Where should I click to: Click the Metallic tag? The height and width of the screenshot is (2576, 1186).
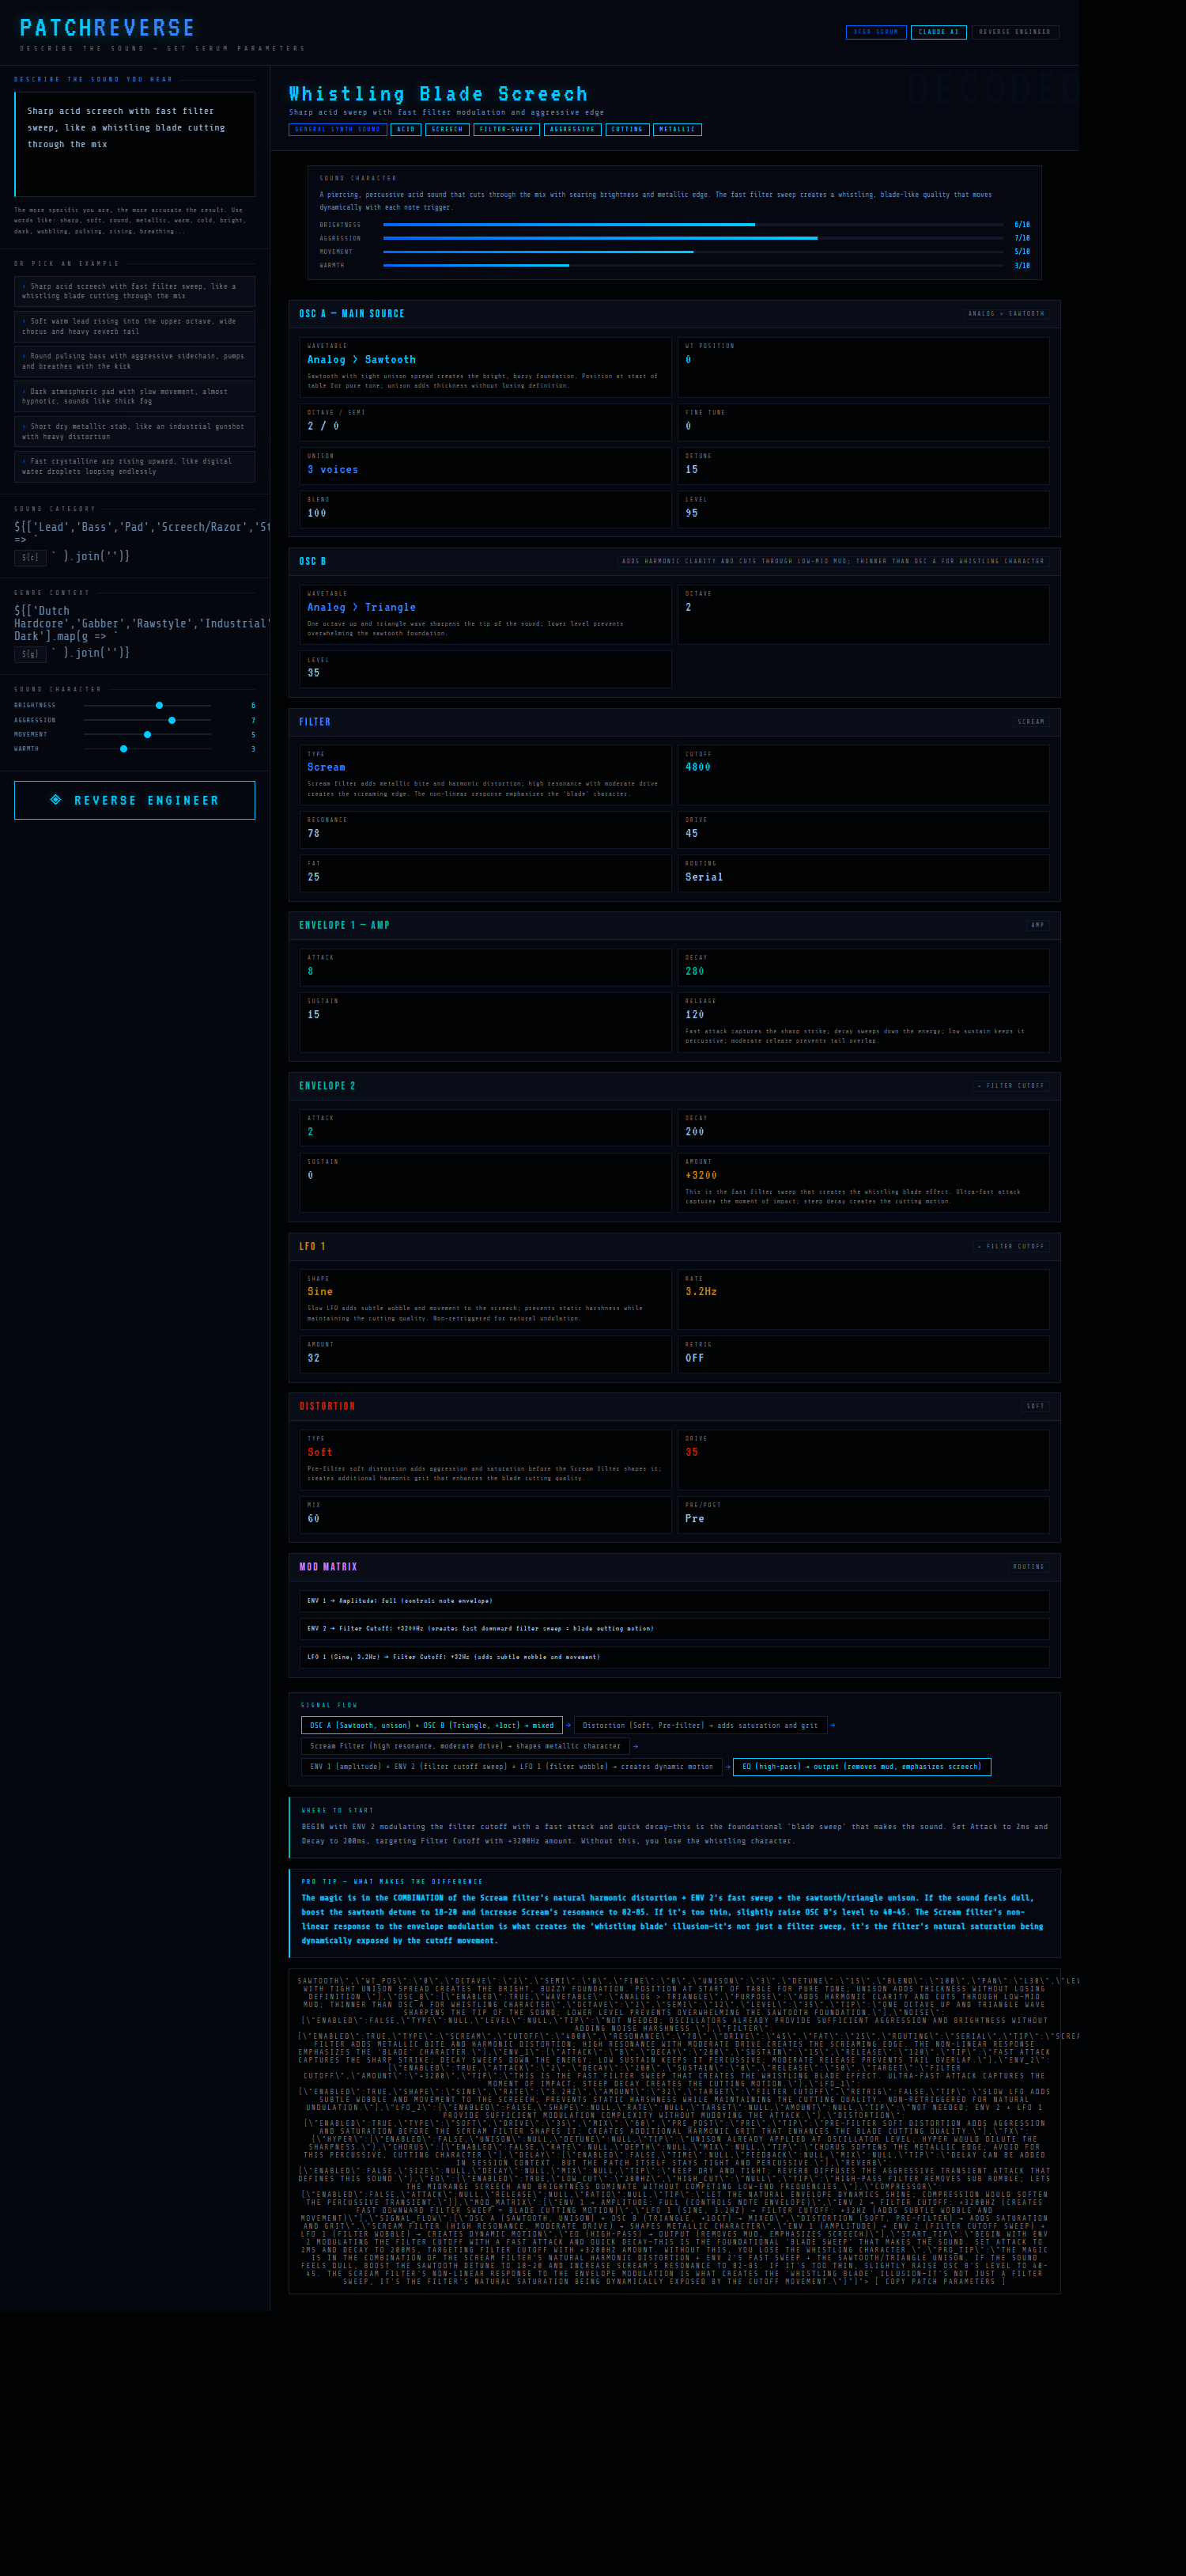pos(678,129)
